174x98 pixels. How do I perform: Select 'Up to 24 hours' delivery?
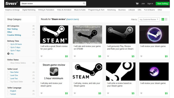(x=8, y=44)
